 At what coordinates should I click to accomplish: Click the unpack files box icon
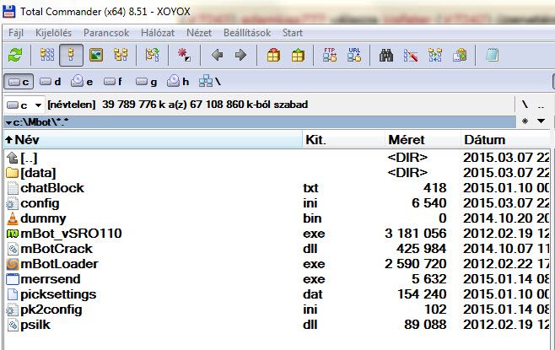click(298, 55)
